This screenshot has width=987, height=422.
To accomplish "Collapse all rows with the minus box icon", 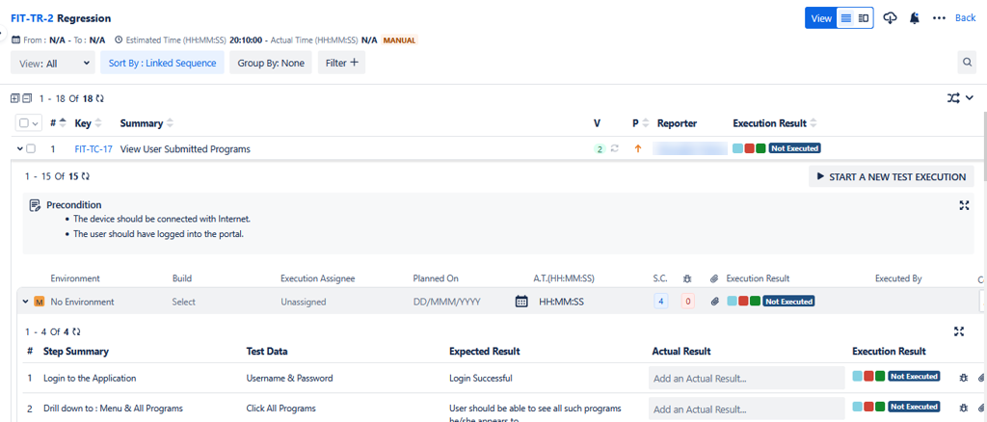I will 26,98.
